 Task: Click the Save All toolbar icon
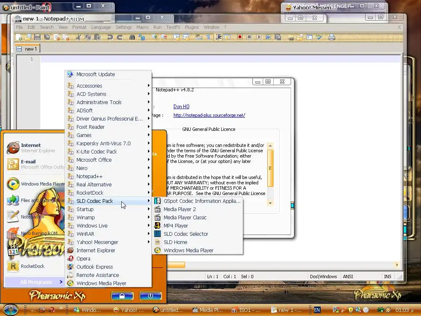[47, 37]
